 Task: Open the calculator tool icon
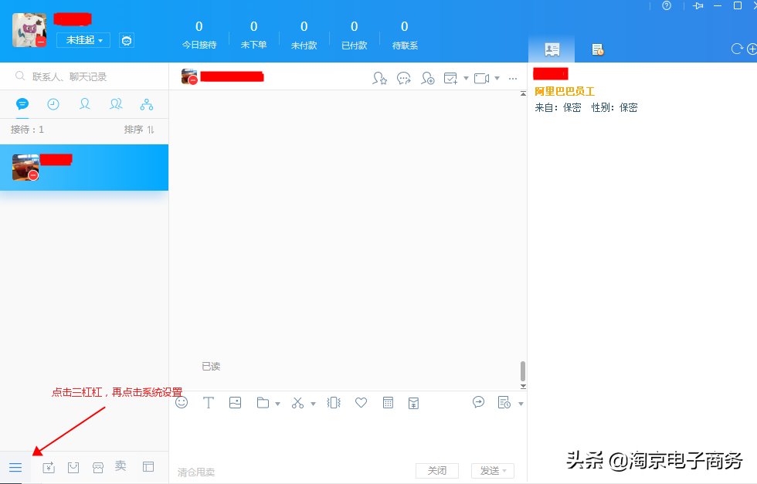click(387, 402)
